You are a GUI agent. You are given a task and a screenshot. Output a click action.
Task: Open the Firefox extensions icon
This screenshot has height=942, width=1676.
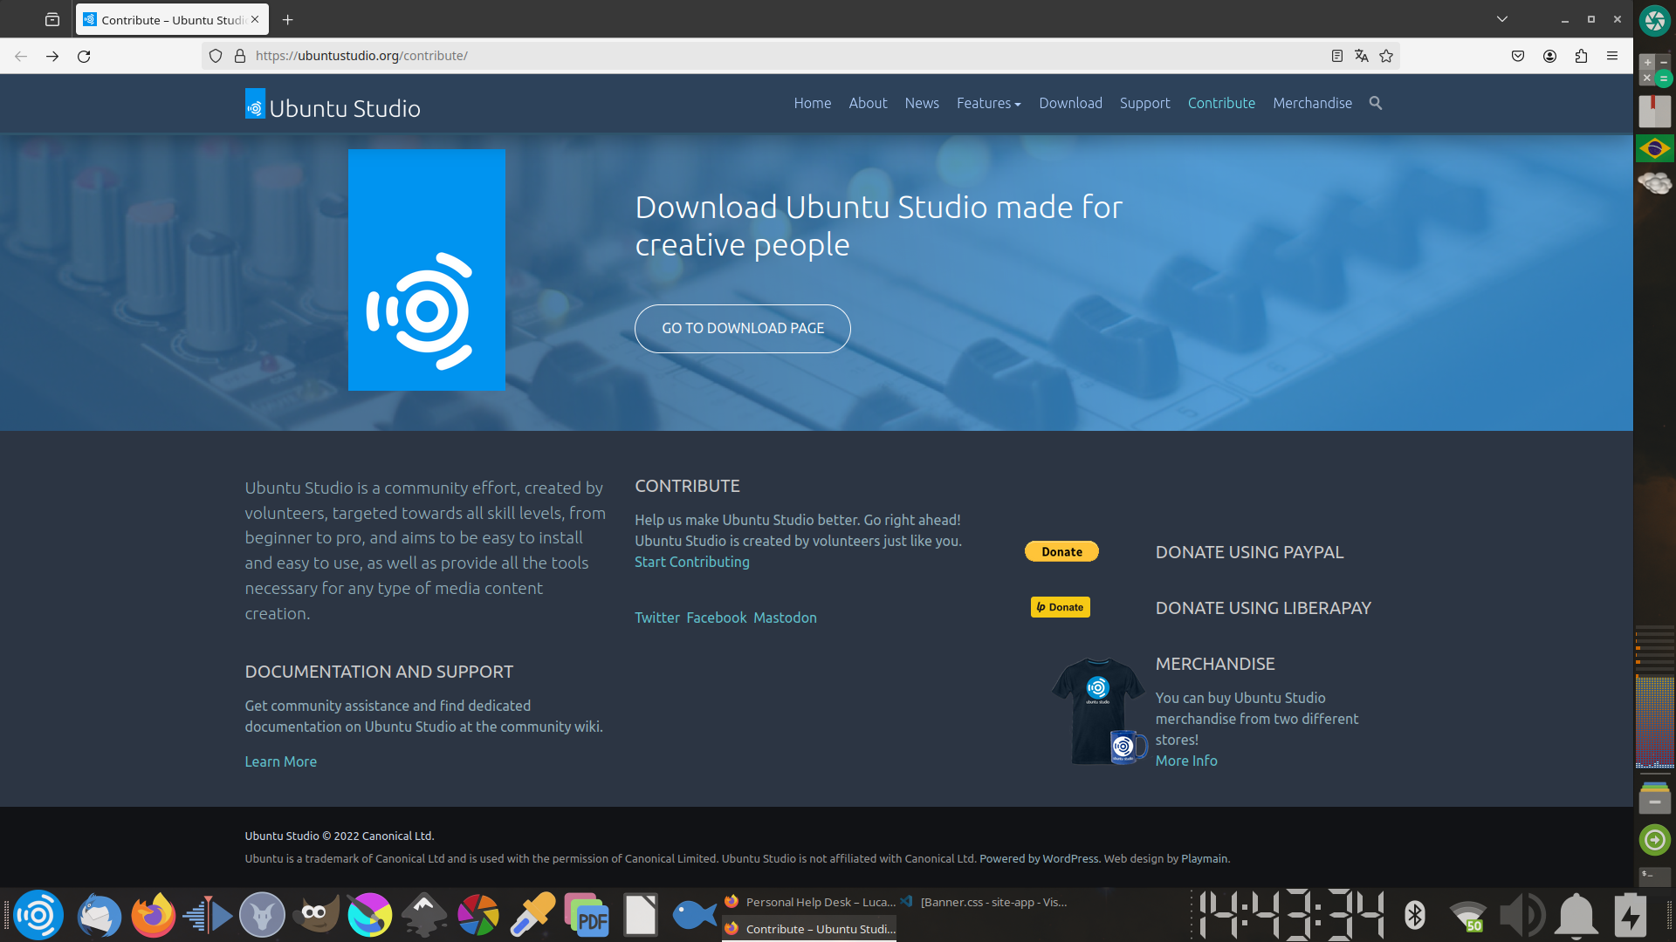[1581, 56]
